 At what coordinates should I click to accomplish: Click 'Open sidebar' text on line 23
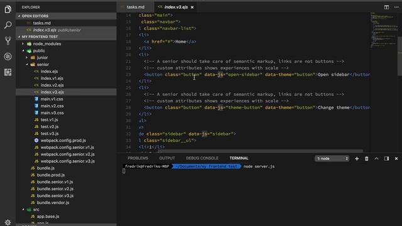point(334,75)
